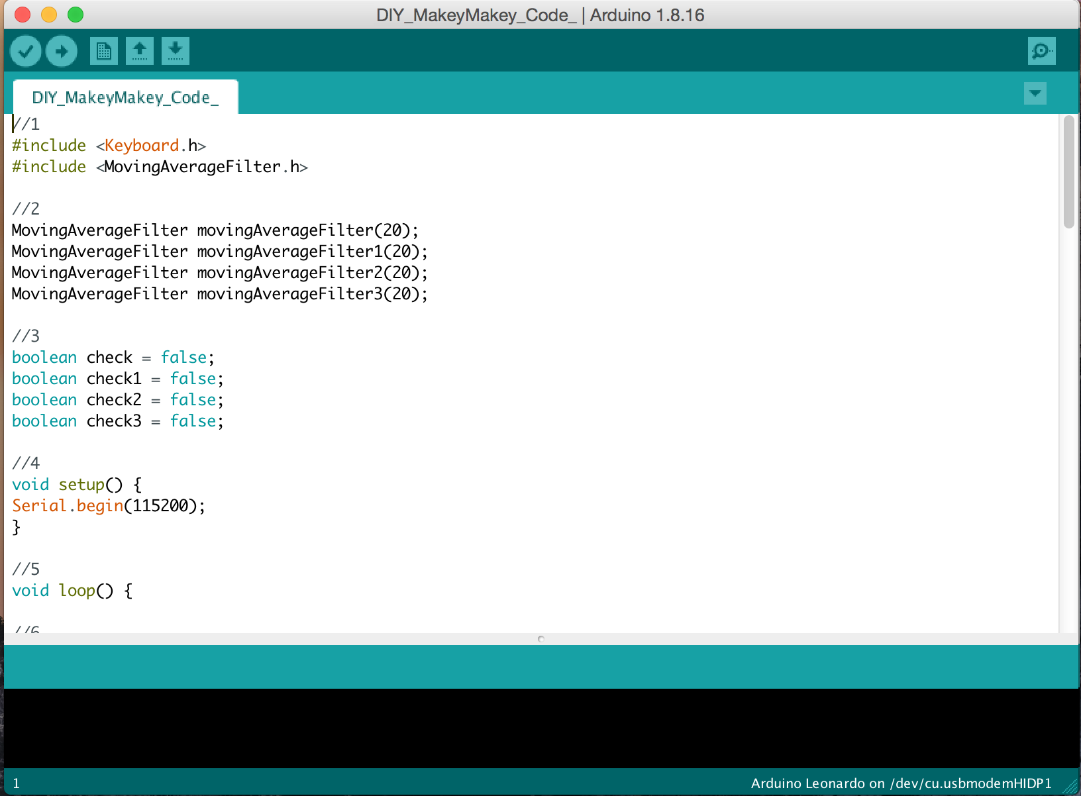Open a new sketch via the New icon
1081x796 pixels.
[103, 50]
